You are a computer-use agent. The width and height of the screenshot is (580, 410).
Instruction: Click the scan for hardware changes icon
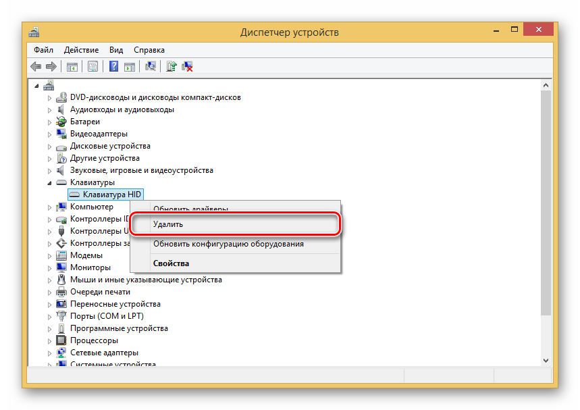151,66
